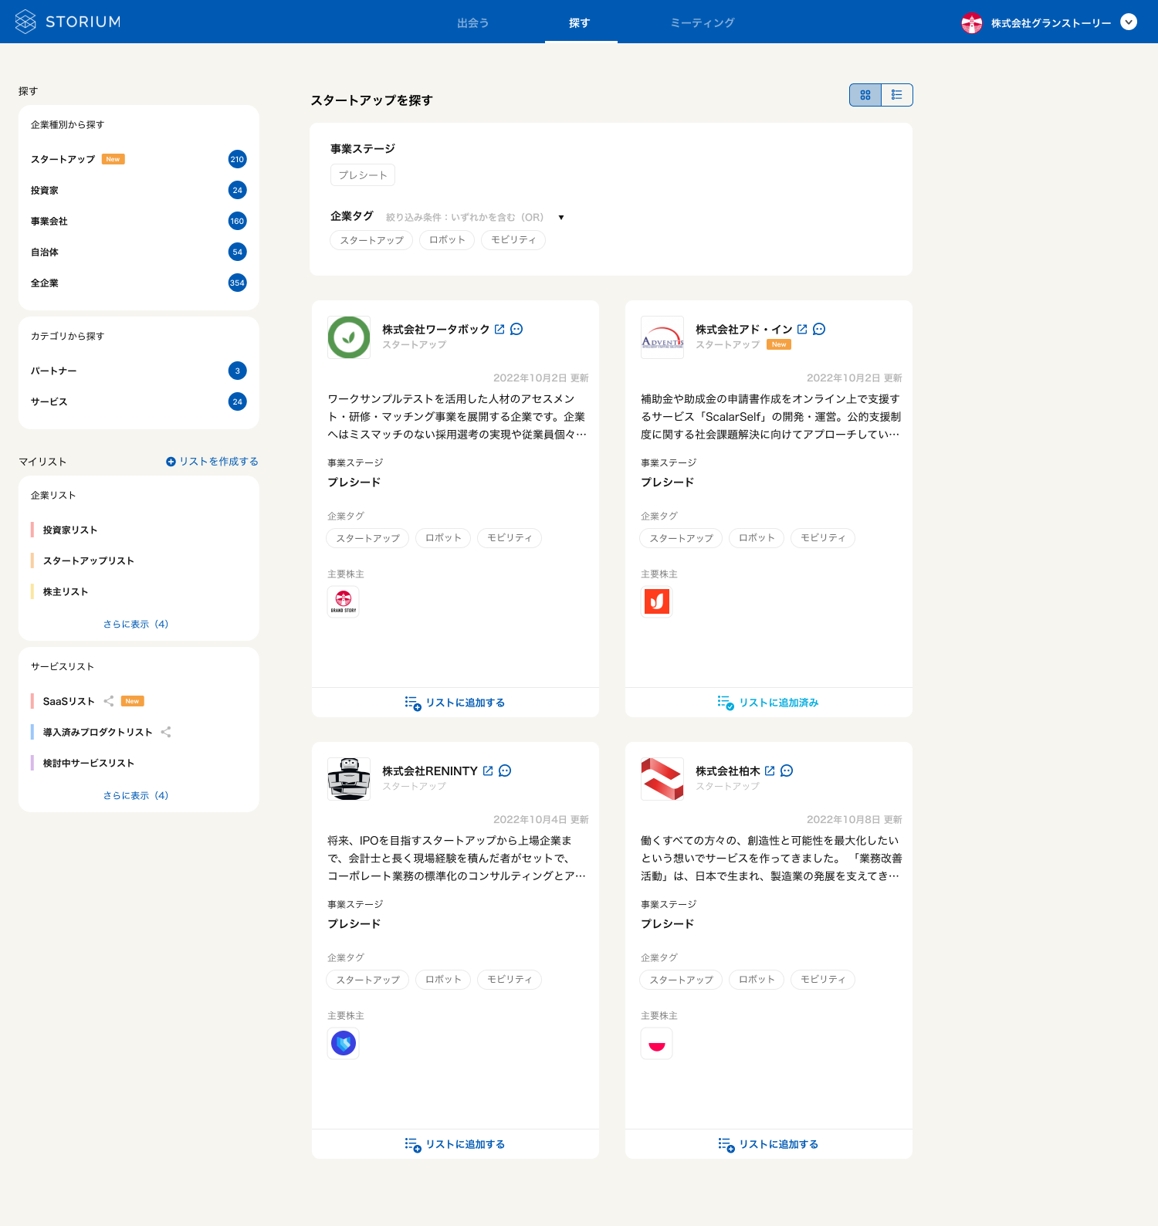Image resolution: width=1158 pixels, height=1226 pixels.
Task: Select パートナー category
Action: [x=139, y=371]
